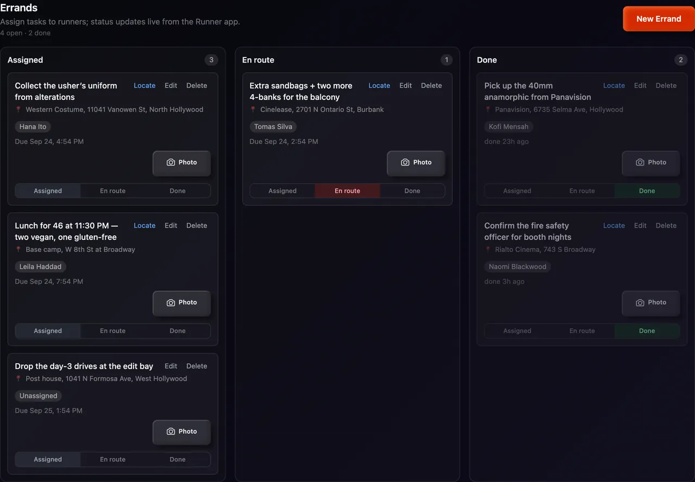The width and height of the screenshot is (695, 482).
Task: Click the Naomi Blackwood runner chip
Action: tap(517, 267)
